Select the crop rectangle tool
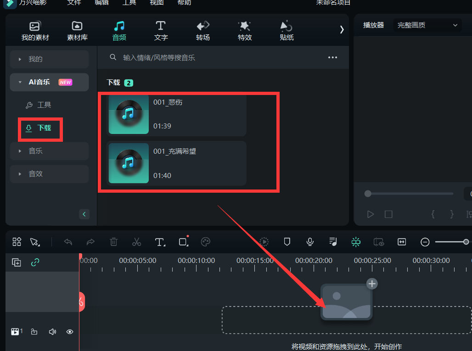 [184, 241]
